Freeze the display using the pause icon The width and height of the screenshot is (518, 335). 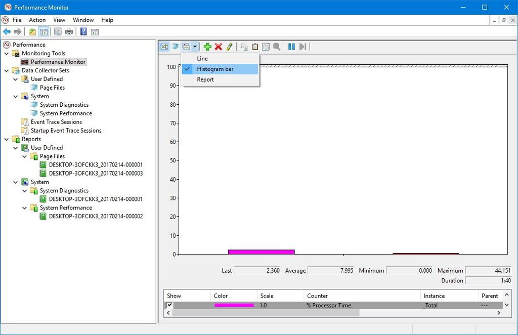(291, 47)
